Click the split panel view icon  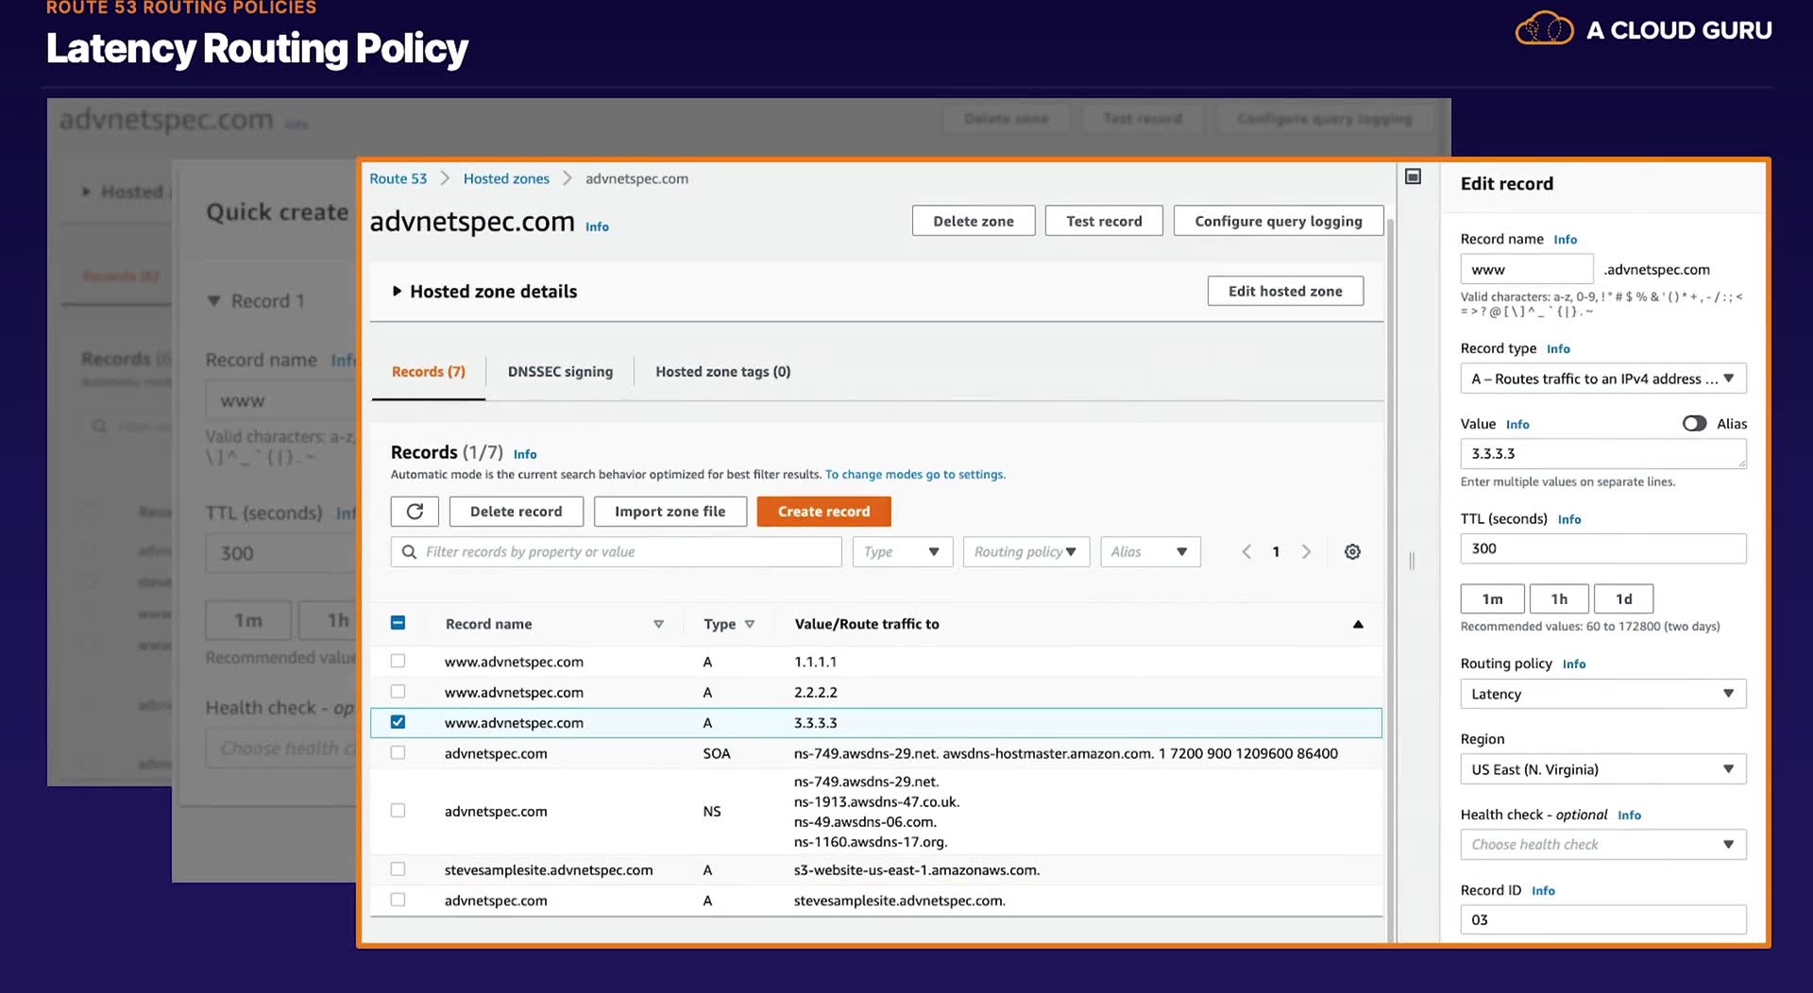point(1413,177)
